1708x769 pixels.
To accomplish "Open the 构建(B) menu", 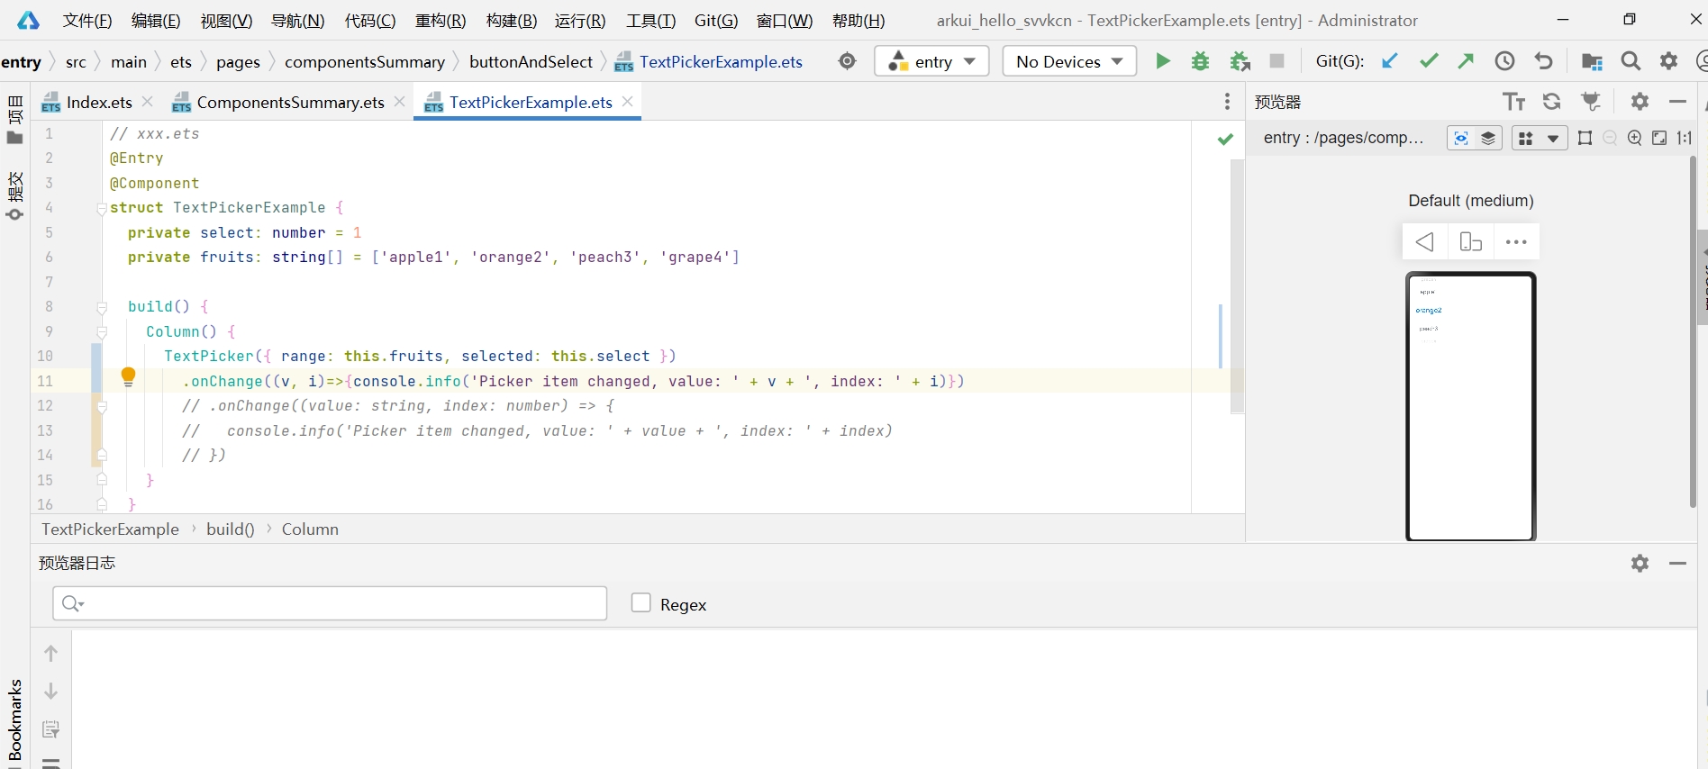I will coord(511,21).
